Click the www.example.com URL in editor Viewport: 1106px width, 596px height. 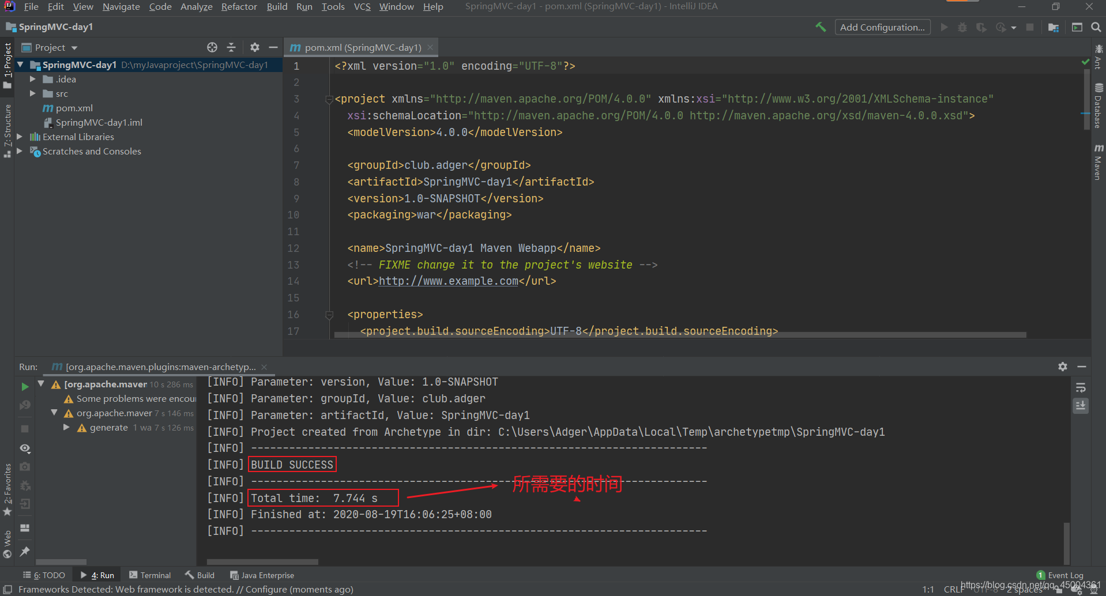pos(449,281)
